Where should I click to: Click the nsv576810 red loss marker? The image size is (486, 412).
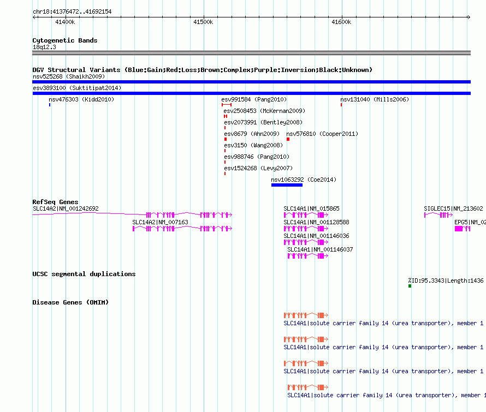288,139
